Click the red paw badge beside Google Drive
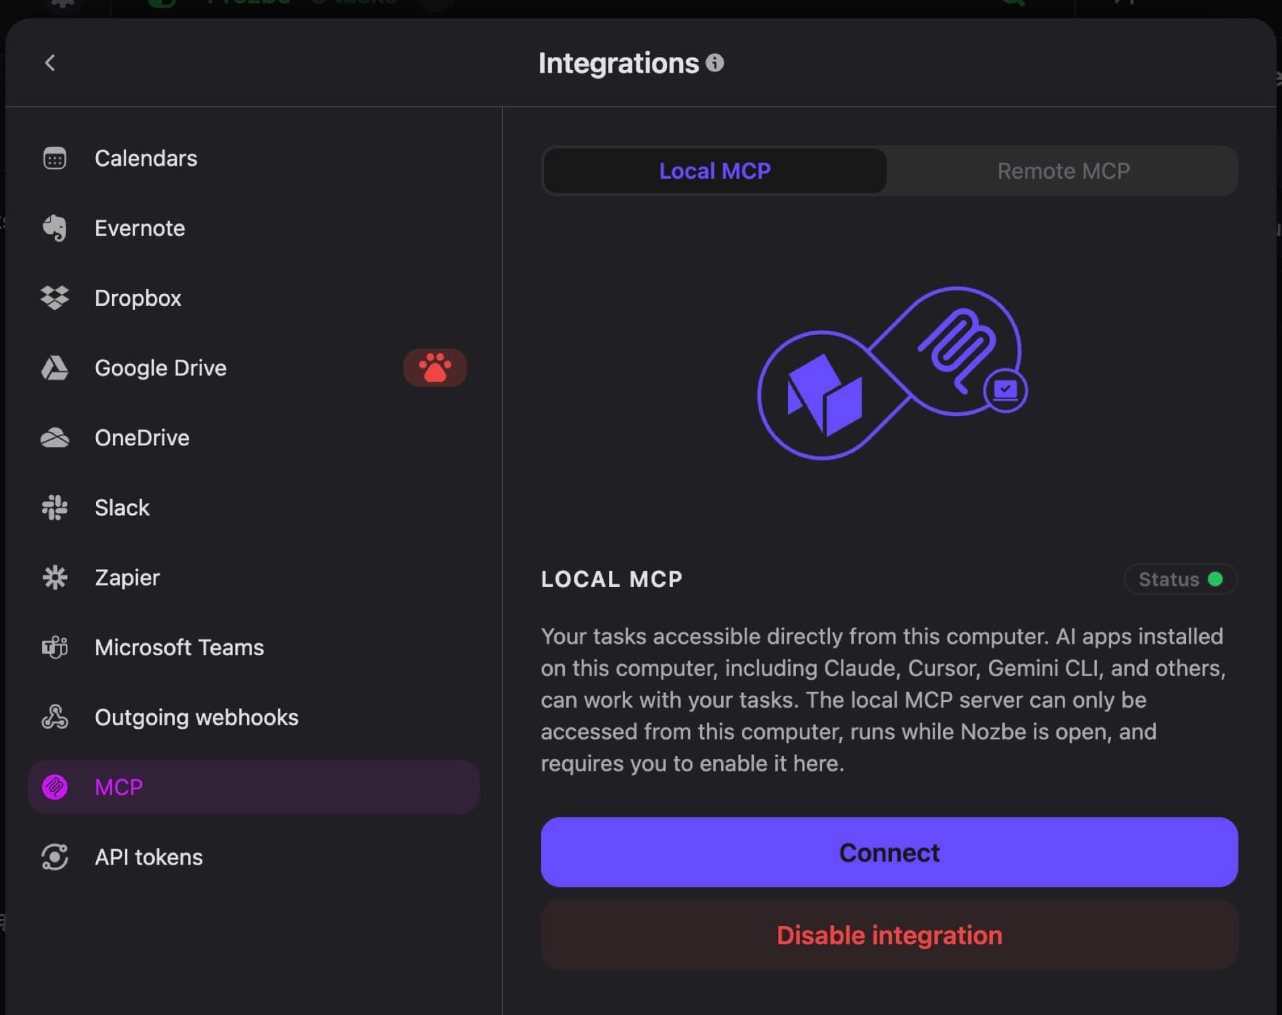The image size is (1282, 1015). click(x=435, y=367)
